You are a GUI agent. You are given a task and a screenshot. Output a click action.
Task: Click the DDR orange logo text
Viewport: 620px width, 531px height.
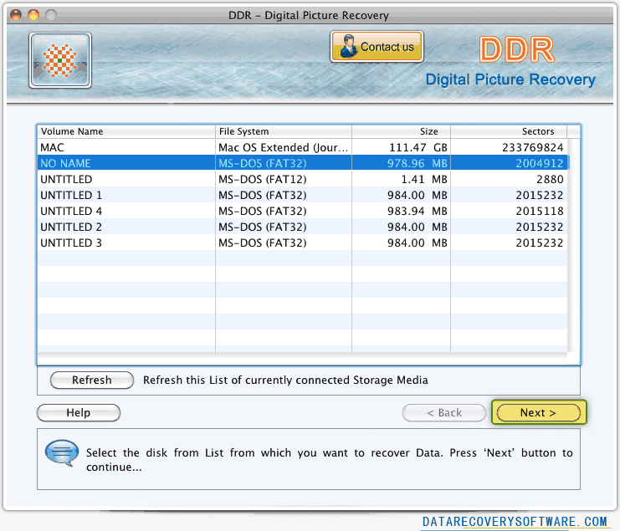517,49
